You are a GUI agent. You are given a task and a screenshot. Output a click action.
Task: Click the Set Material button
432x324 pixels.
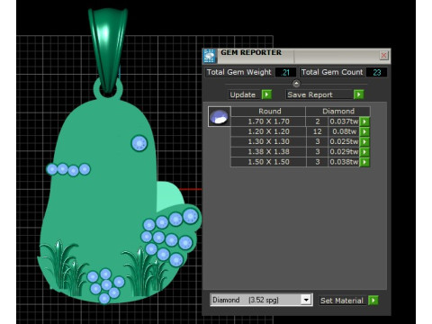342,301
